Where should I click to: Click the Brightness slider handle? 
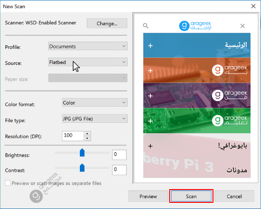pyautogui.click(x=82, y=153)
